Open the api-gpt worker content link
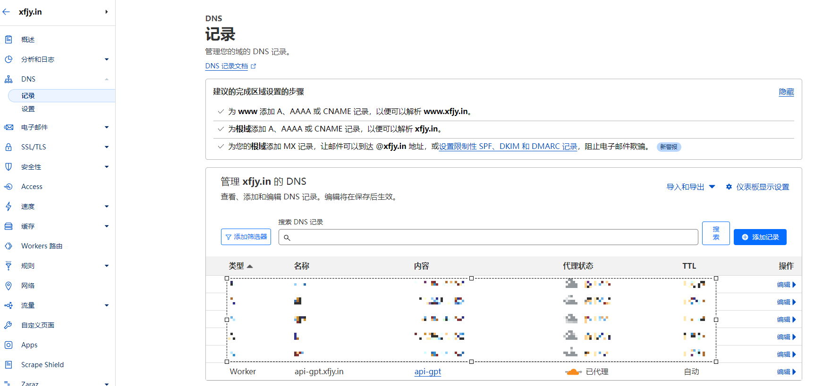Screen dimensions: 840x386 (x=428, y=371)
